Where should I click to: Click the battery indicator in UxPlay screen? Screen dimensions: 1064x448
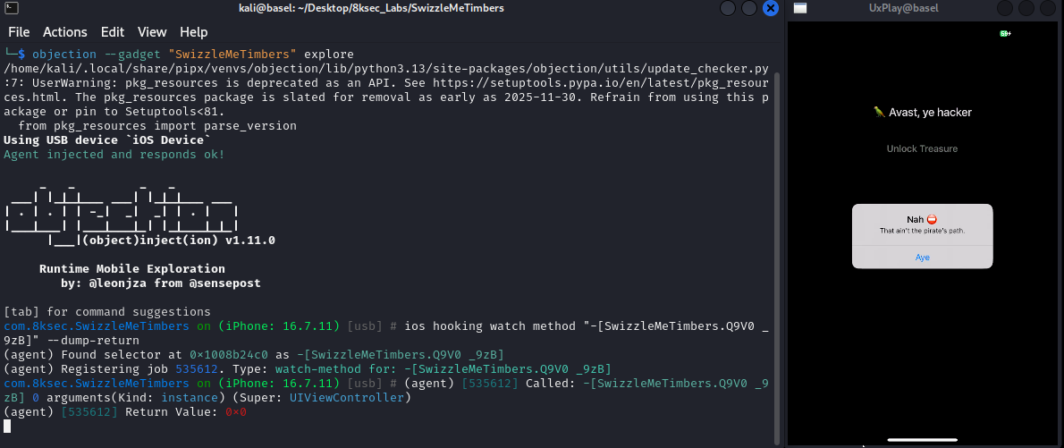tap(1005, 33)
